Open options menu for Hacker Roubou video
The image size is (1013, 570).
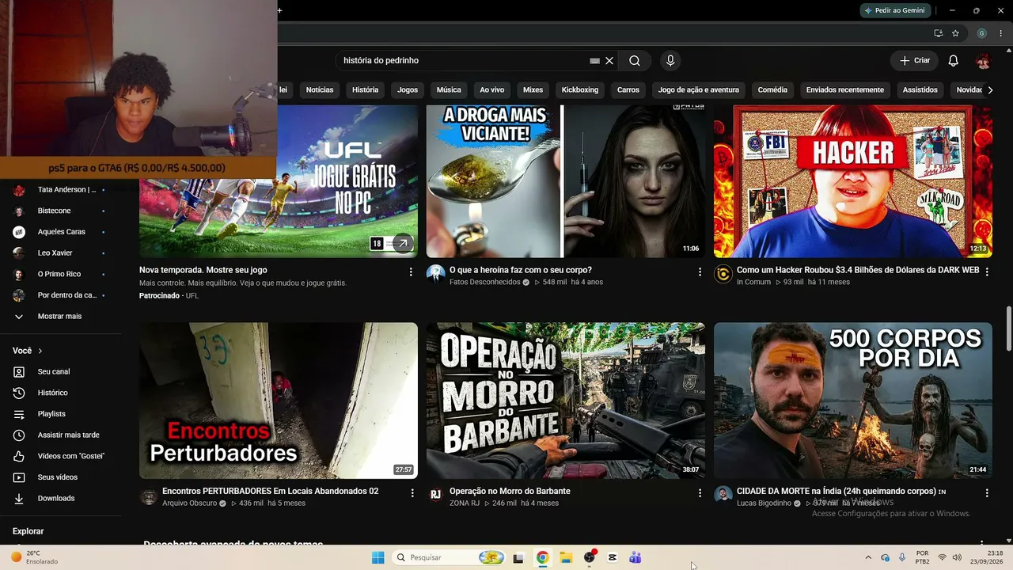[x=987, y=272]
